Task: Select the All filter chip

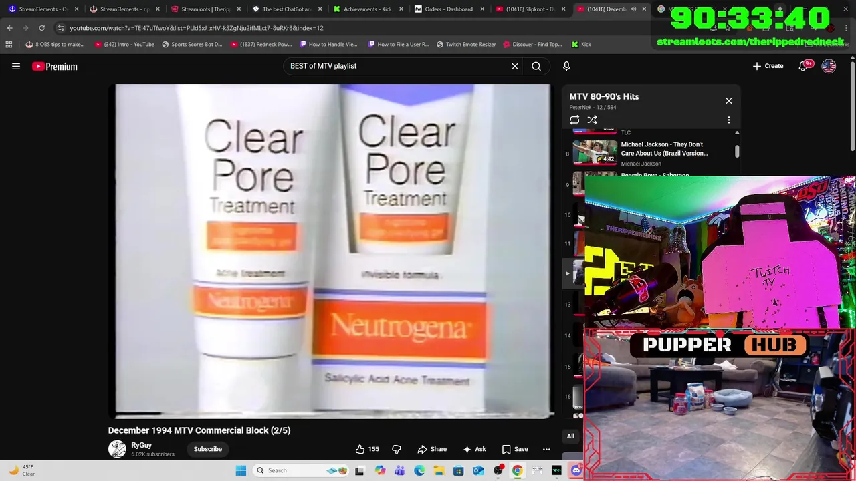Action: pos(570,436)
